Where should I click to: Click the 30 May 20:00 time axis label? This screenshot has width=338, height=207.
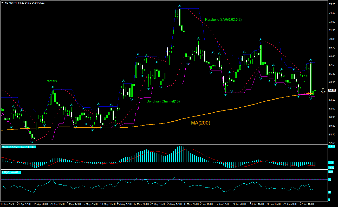tap(191, 204)
